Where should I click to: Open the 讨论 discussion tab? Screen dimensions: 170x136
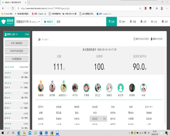pyautogui.click(x=154, y=22)
